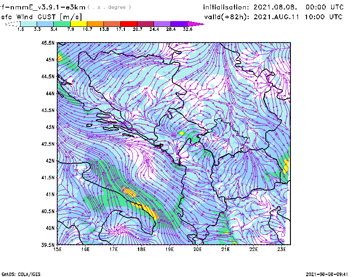
Task: Click the legend value "3.3"
Action: pyautogui.click(x=37, y=29)
